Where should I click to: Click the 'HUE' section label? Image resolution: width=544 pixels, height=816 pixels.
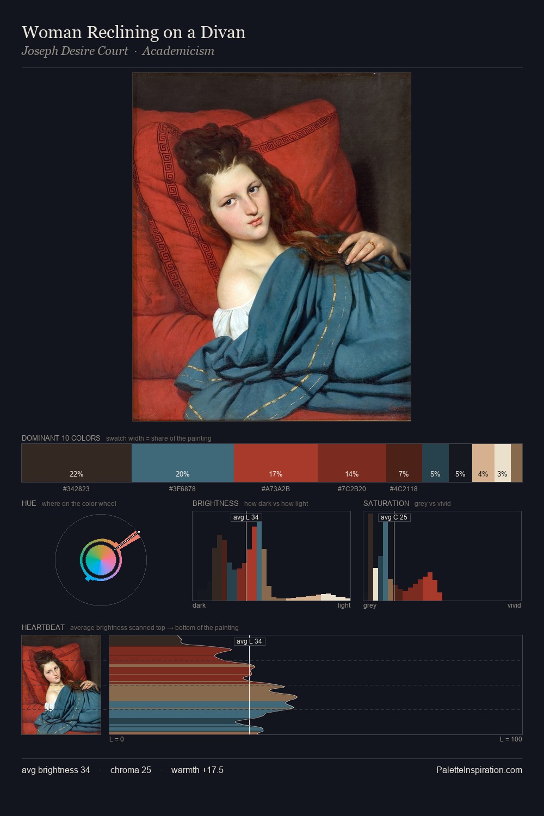29,503
